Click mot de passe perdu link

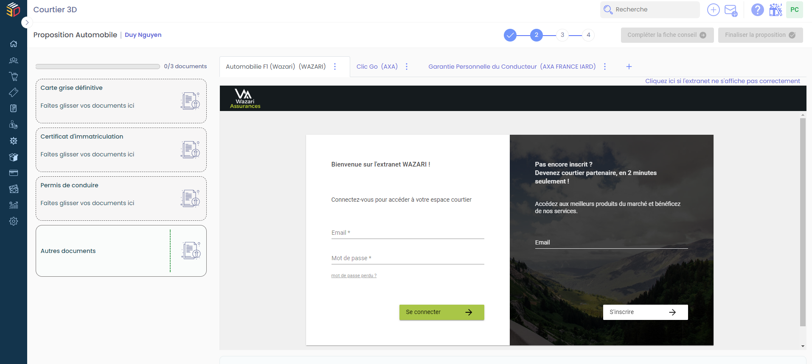click(x=354, y=275)
